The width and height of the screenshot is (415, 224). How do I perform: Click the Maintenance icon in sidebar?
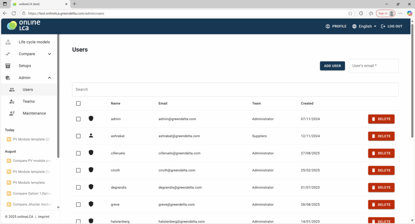click(x=12, y=113)
